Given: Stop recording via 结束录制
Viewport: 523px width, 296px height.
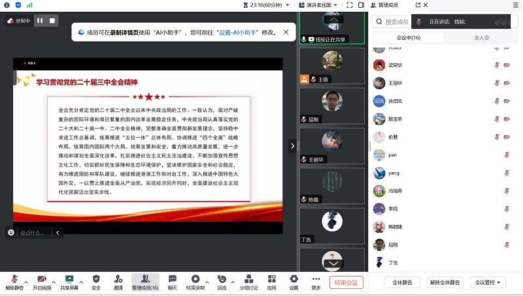Looking at the screenshot, I should (x=195, y=282).
